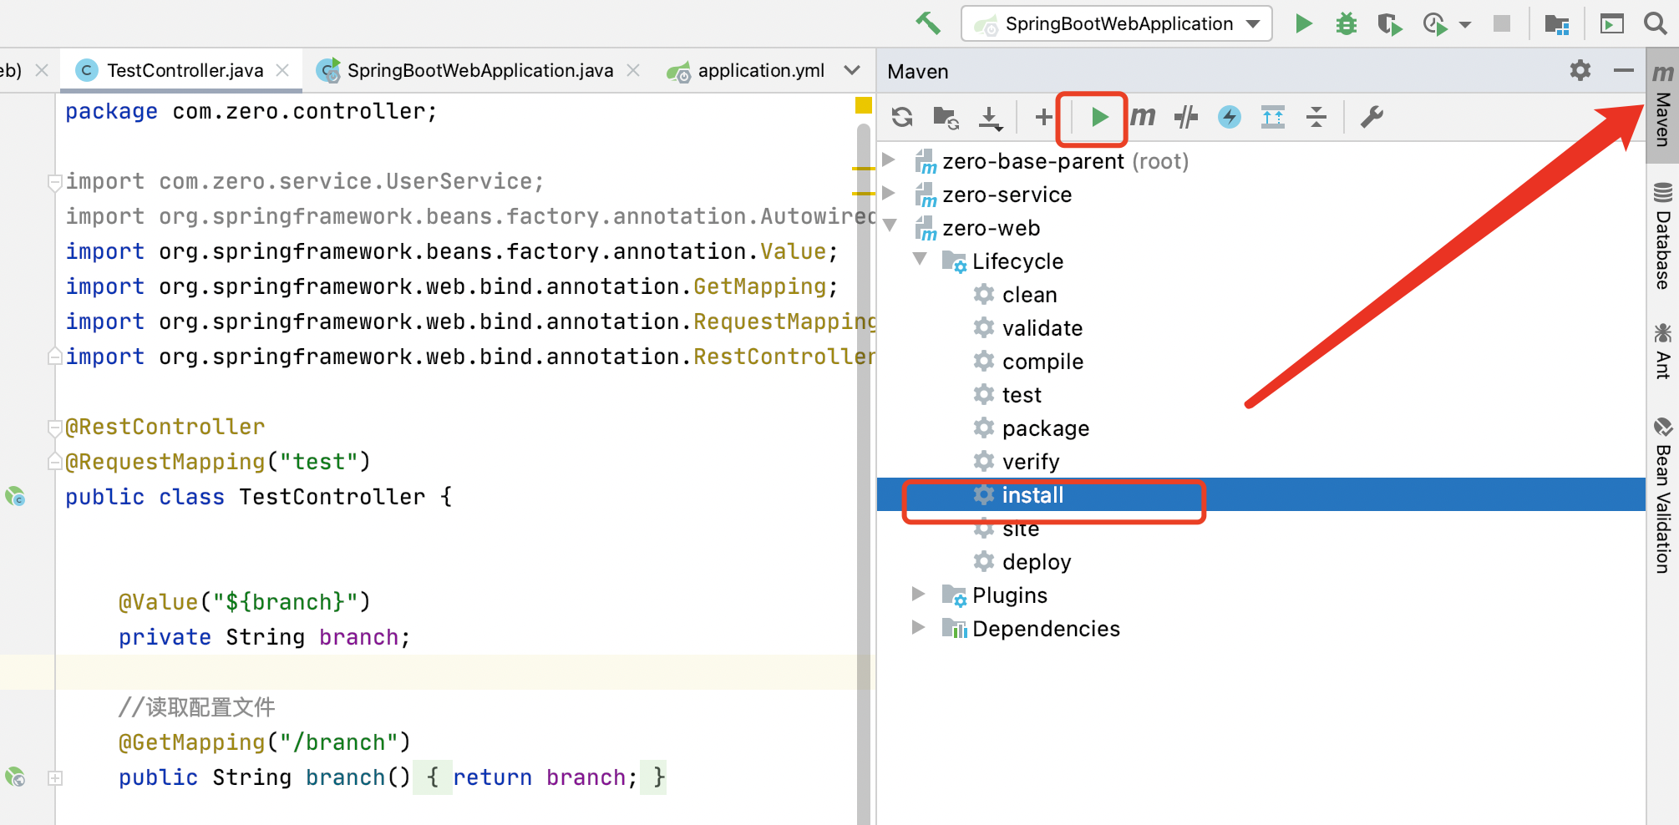Screen dimensions: 1679x825
Task: Close the TestController.java tab
Action: click(x=283, y=71)
